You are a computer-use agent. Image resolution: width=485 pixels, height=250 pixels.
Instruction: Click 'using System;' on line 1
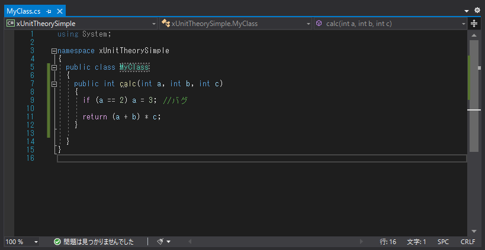pos(84,34)
